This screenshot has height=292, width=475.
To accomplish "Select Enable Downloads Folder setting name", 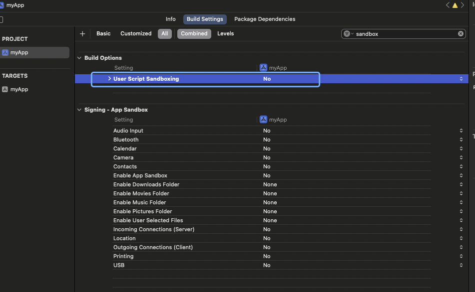I will (x=146, y=184).
